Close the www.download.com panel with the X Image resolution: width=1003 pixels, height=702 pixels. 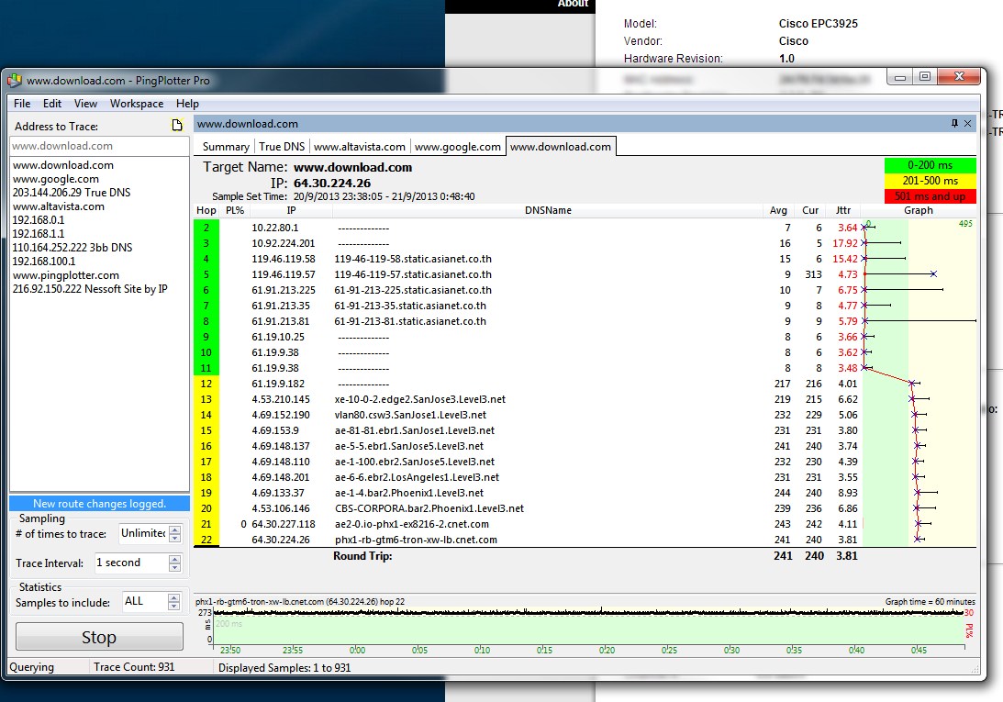(x=968, y=124)
